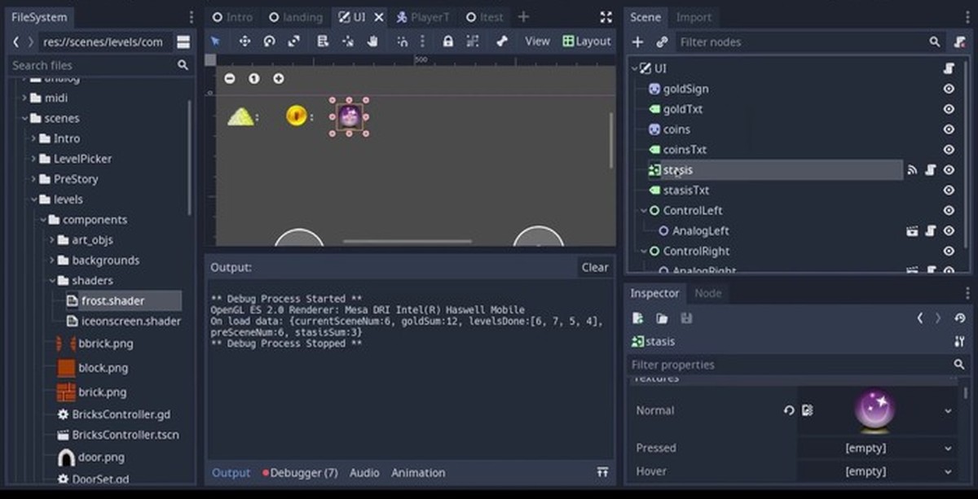Image resolution: width=978 pixels, height=499 pixels.
Task: Open the Layout menu button
Action: click(586, 41)
